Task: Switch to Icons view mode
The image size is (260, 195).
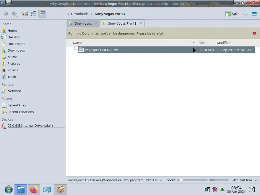Action: (25, 14)
